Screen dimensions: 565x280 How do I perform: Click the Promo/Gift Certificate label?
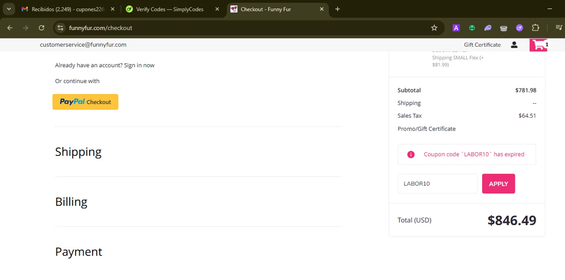pyautogui.click(x=426, y=129)
